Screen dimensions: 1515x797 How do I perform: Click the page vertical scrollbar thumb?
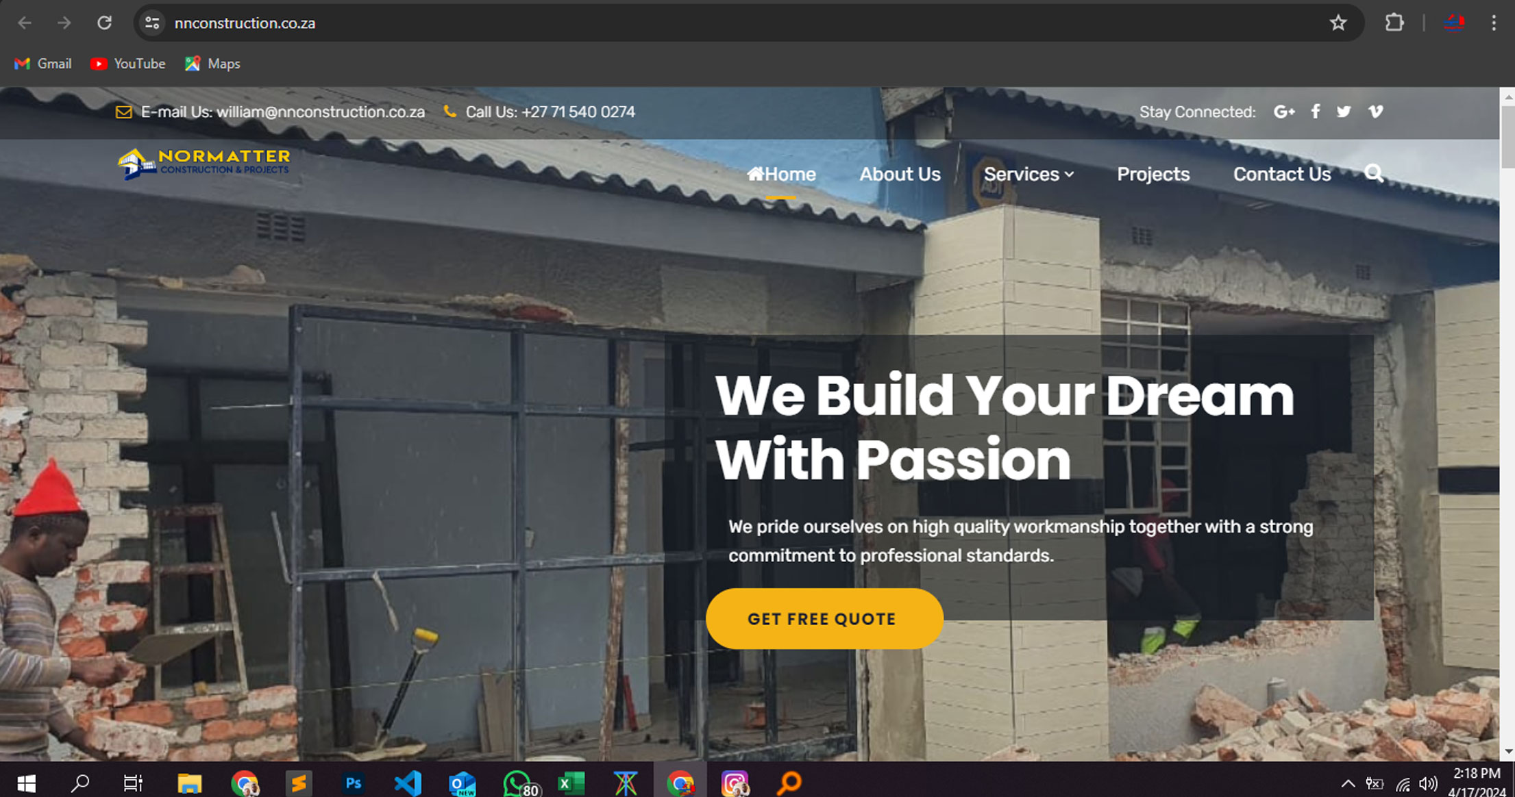pos(1507,137)
